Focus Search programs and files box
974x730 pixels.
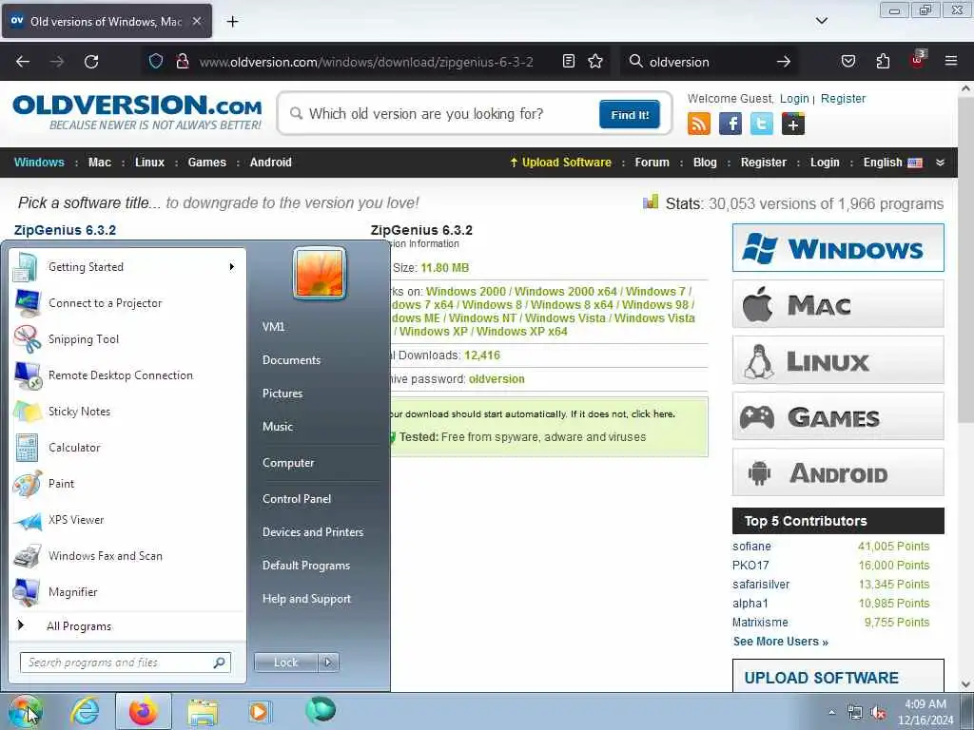click(125, 663)
